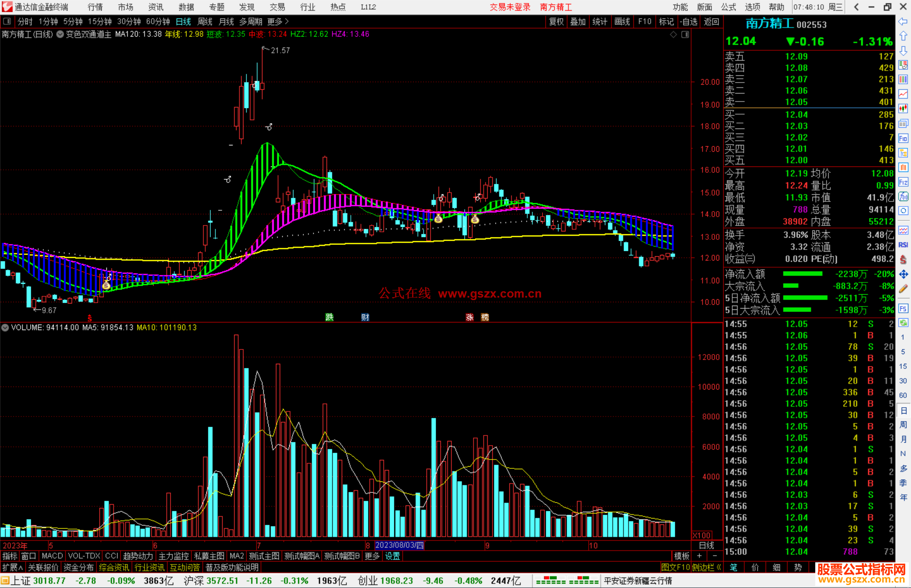This screenshot has height=588, width=911.
Task: Open the 行情 menu
Action: point(95,7)
